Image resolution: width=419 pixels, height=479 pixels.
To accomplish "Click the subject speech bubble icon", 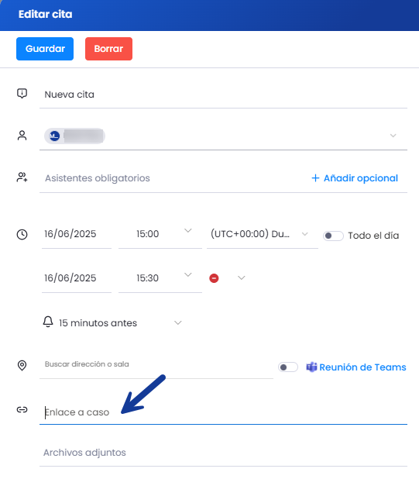I will point(22,94).
